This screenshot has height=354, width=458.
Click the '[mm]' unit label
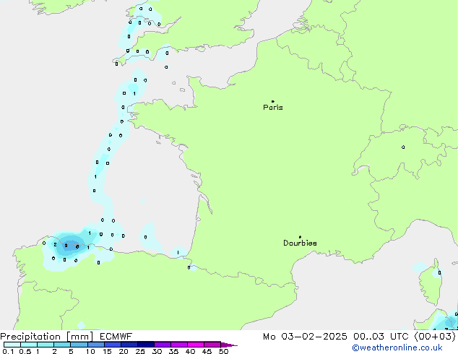pos(80,337)
